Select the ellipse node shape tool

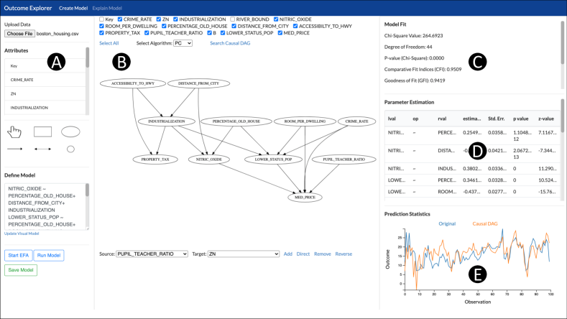(x=70, y=131)
